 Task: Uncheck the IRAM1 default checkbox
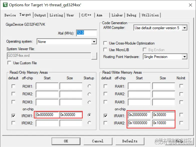(106, 116)
